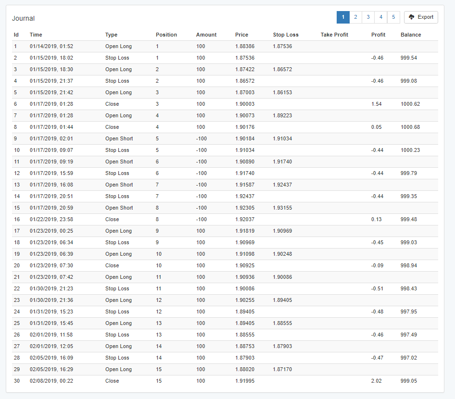Select time cell 01/15/2019, 18:02
Viewport: 455px width, 399px height.
pos(51,58)
